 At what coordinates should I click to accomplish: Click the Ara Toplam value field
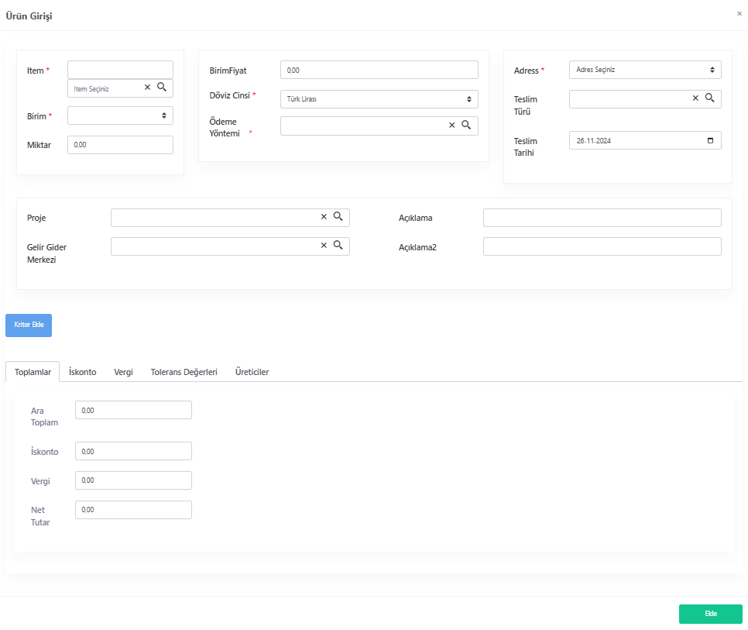pyautogui.click(x=133, y=410)
